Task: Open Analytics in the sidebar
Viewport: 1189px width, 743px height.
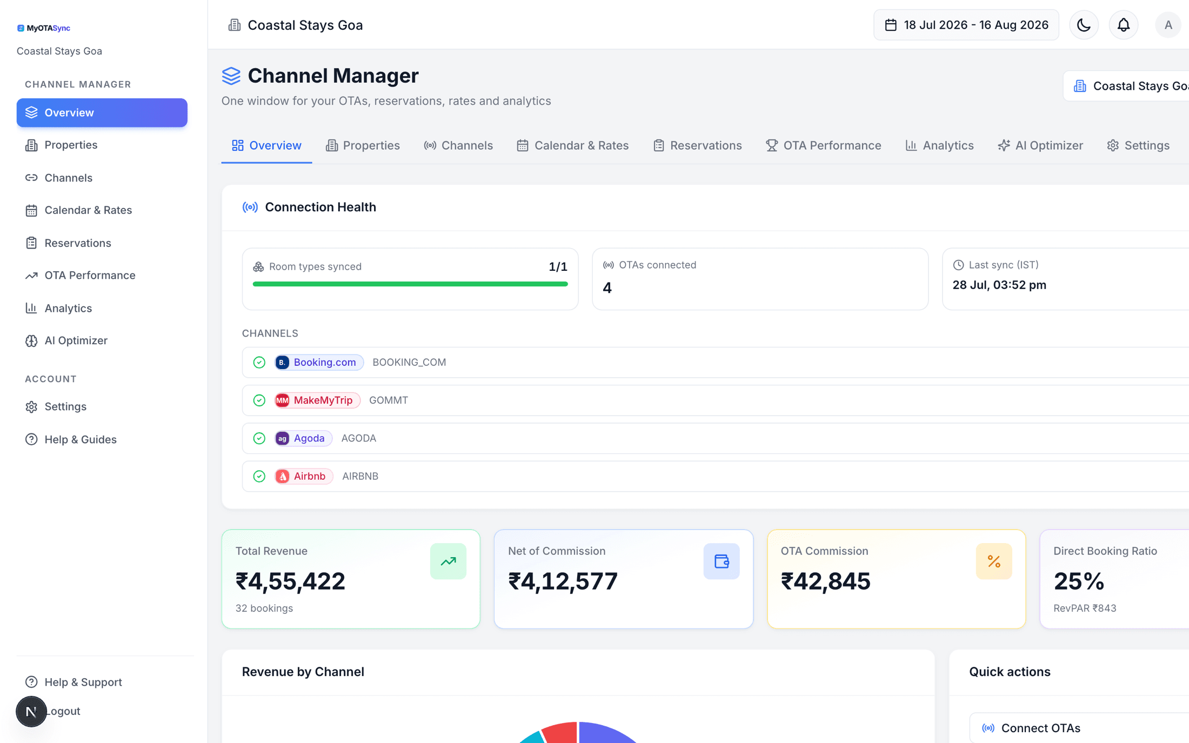Action: pyautogui.click(x=102, y=308)
